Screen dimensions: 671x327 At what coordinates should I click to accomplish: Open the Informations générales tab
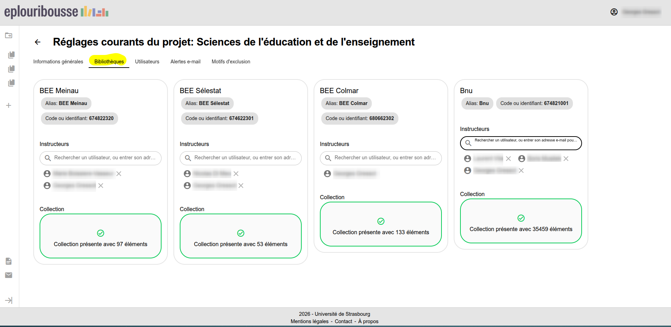click(58, 62)
